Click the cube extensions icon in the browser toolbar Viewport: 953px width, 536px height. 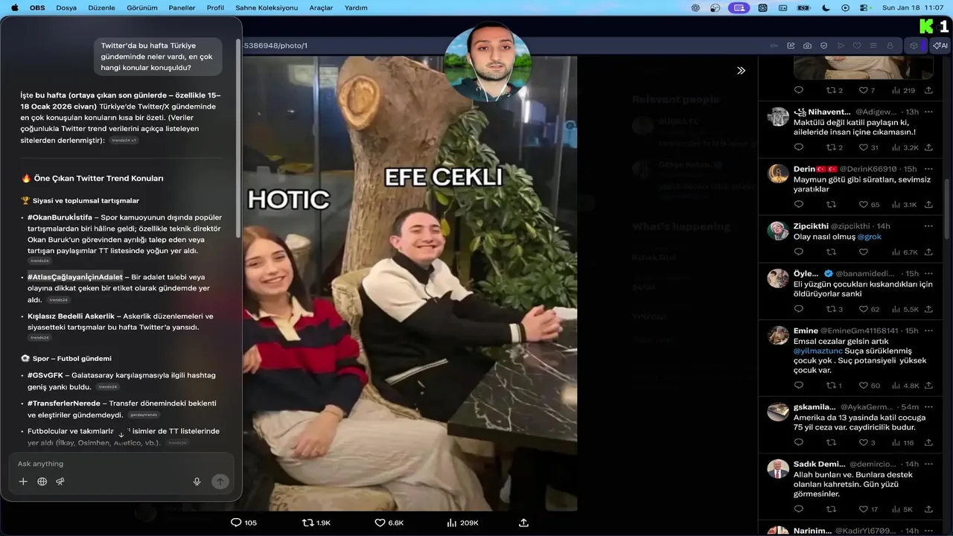point(914,45)
